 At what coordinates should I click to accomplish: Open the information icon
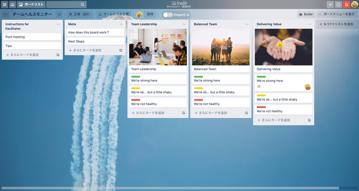(x=338, y=4)
